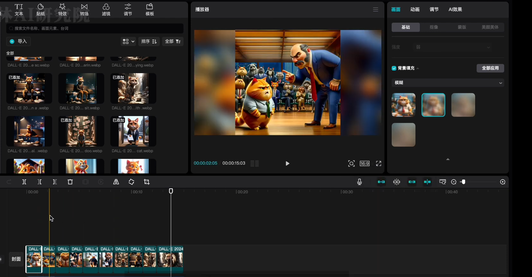Click the 导入 import button
532x277 pixels.
(x=18, y=41)
